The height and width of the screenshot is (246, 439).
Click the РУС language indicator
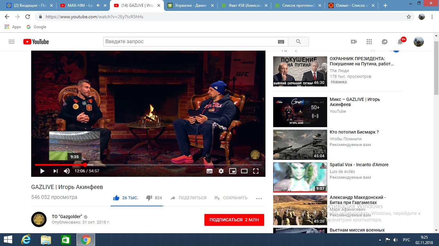(x=406, y=240)
